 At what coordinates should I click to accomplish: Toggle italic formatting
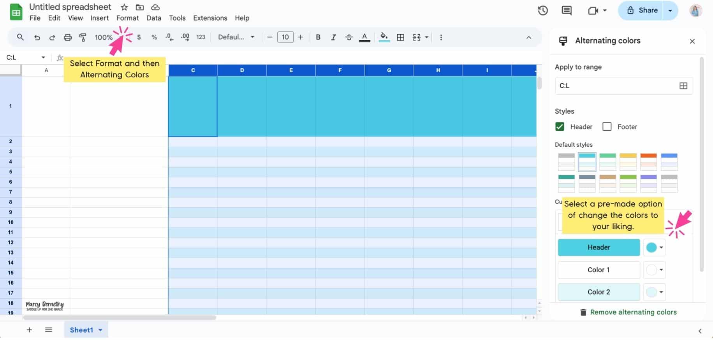pyautogui.click(x=333, y=37)
